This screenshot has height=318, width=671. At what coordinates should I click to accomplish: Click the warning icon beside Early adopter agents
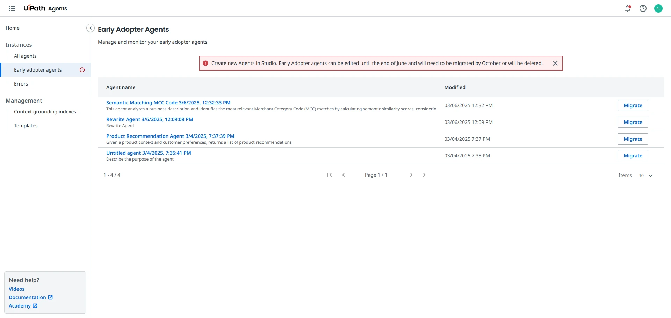(82, 70)
